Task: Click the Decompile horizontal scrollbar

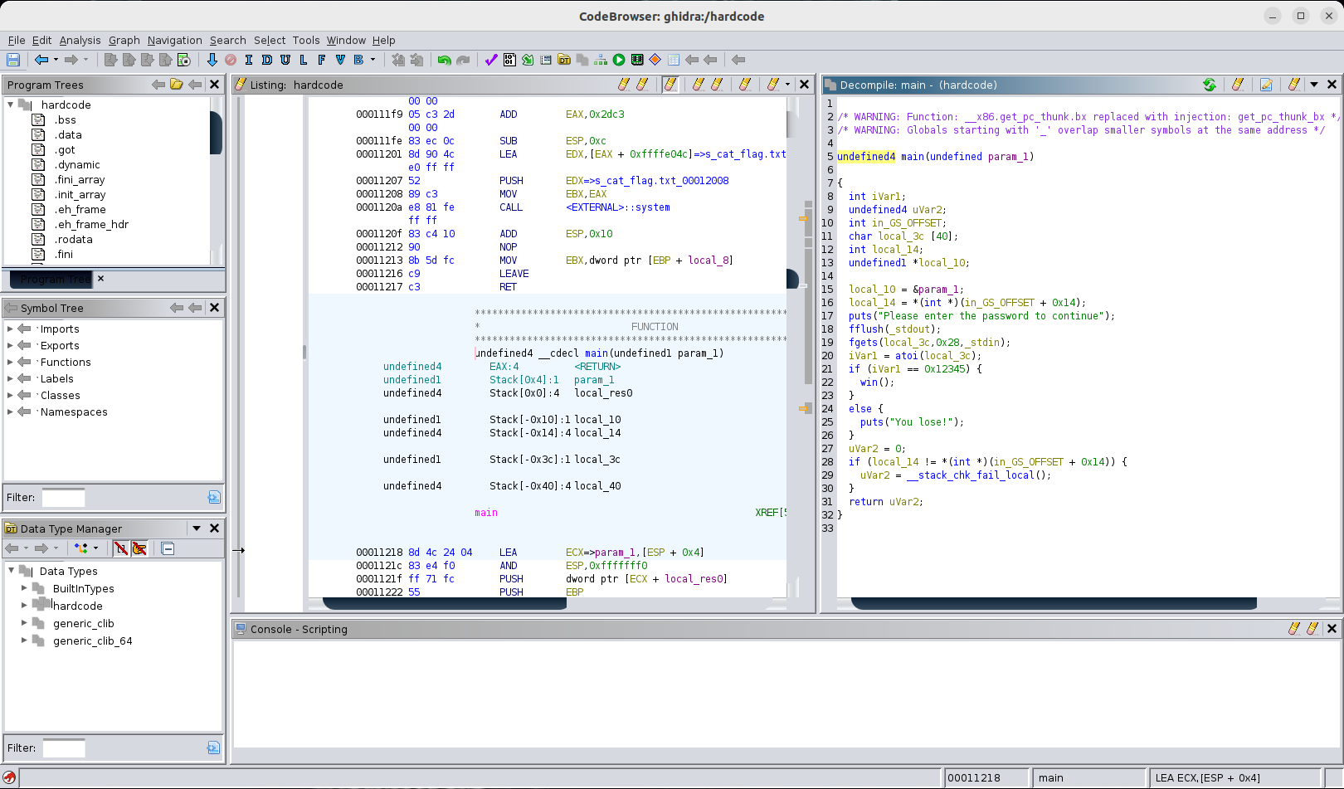Action: pyautogui.click(x=1054, y=603)
